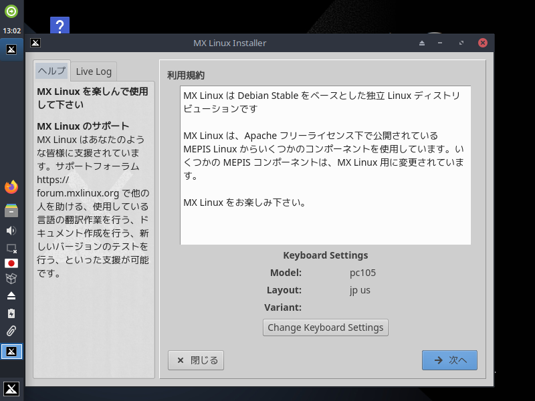Image resolution: width=535 pixels, height=401 pixels.
Task: Maximize the MX Linux Installer window
Action: (x=461, y=43)
